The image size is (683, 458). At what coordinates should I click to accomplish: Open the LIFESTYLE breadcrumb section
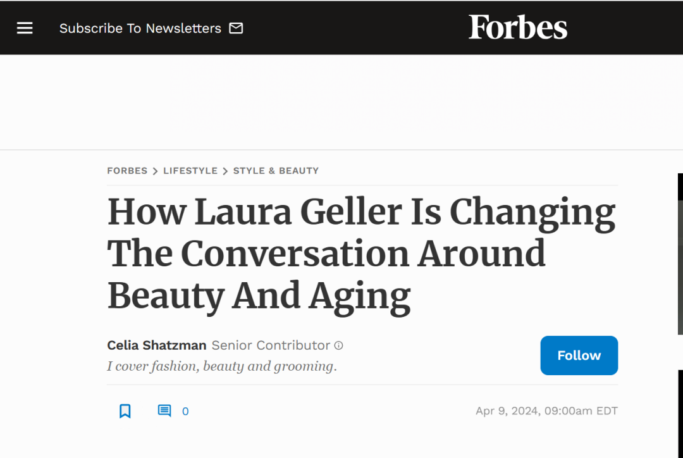click(190, 171)
